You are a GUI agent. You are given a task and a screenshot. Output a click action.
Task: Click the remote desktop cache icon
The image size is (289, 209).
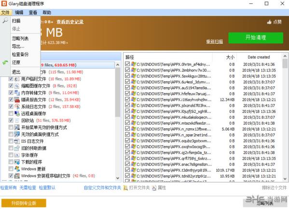point(17,113)
